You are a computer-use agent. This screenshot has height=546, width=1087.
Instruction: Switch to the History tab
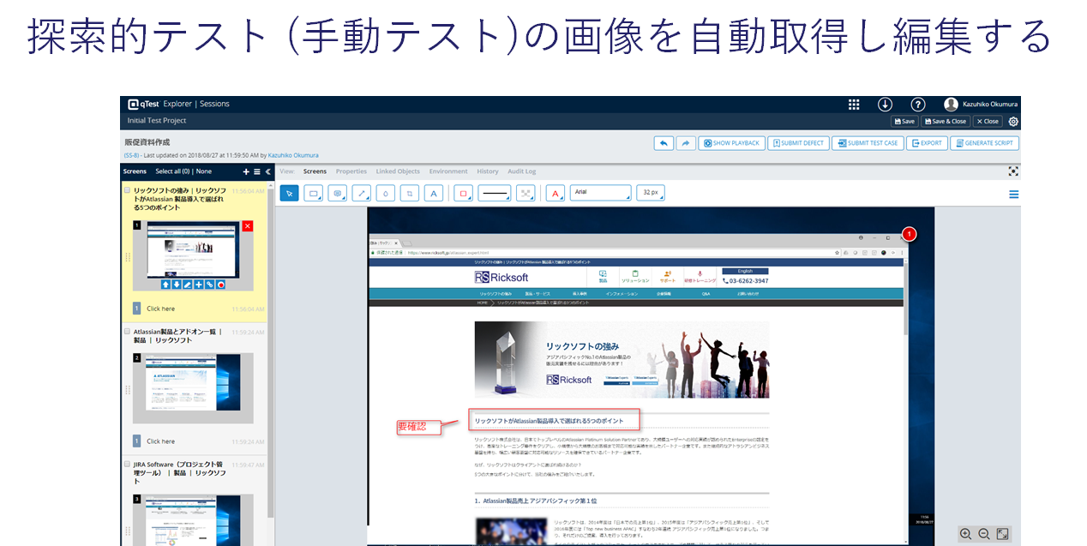[488, 171]
